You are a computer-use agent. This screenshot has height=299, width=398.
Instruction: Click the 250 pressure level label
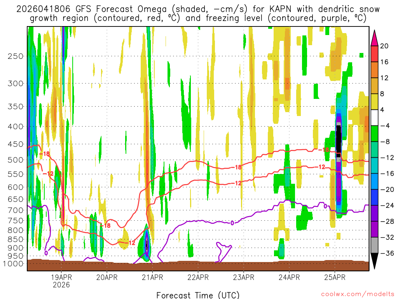pos(16,56)
